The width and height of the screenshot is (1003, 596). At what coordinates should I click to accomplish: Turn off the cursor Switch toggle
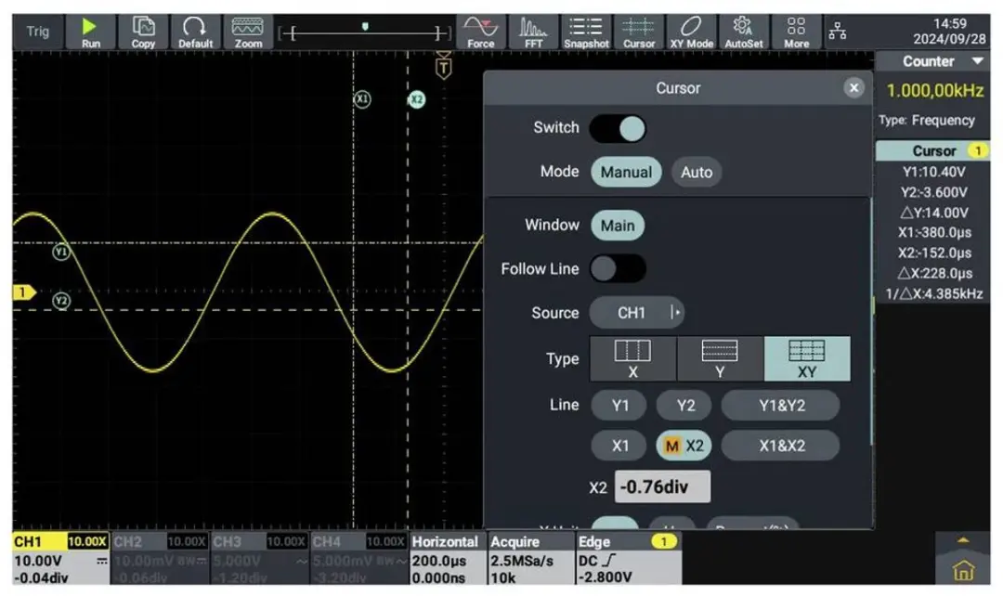coord(618,128)
